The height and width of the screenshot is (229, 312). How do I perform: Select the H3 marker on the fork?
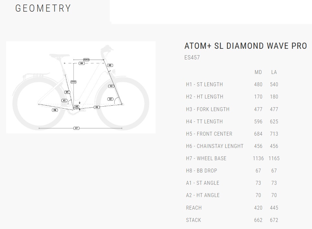pyautogui.click(x=111, y=86)
